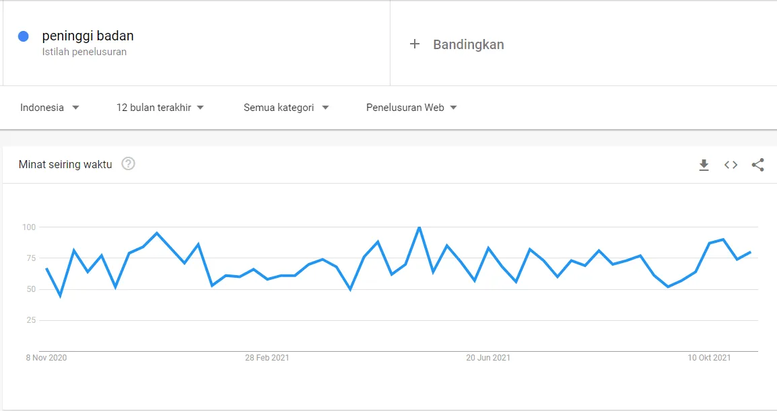Click the peak point of the trend line
The width and height of the screenshot is (777, 411).
[418, 227]
